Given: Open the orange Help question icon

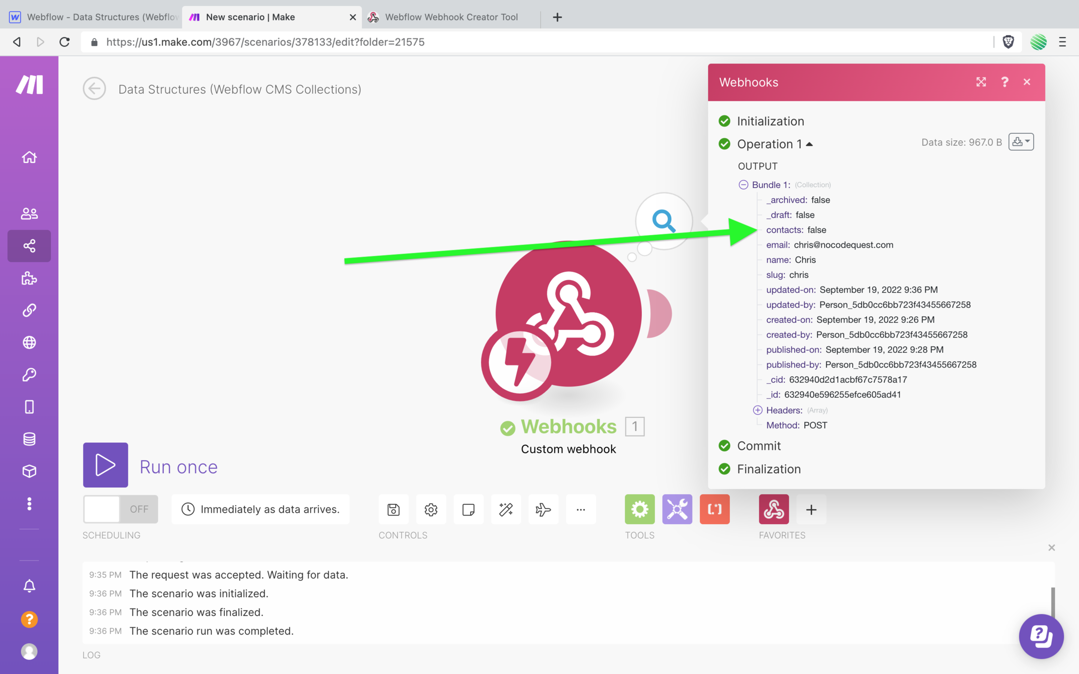Looking at the screenshot, I should click(29, 620).
